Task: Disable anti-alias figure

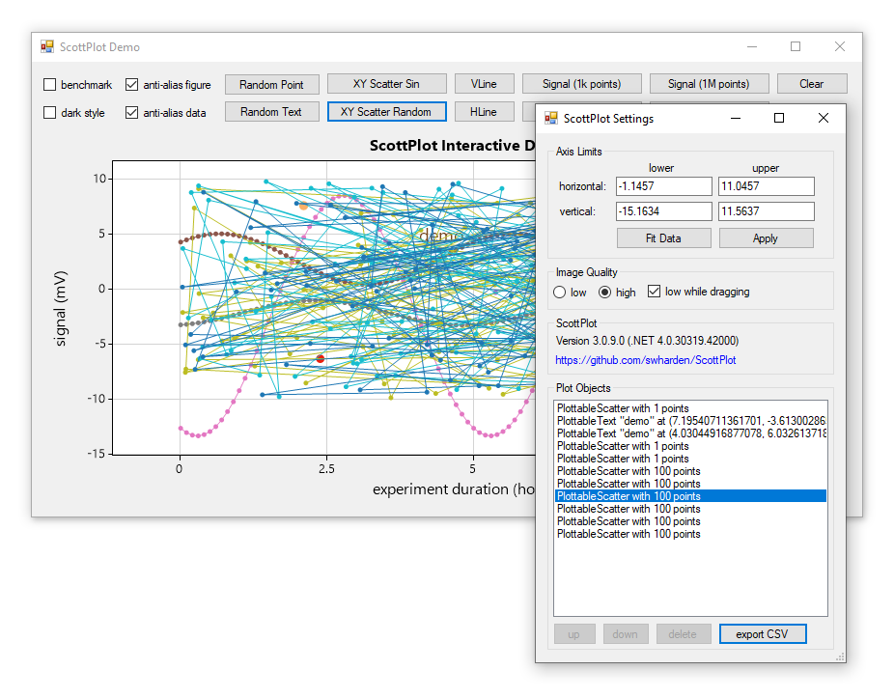Action: 131,85
